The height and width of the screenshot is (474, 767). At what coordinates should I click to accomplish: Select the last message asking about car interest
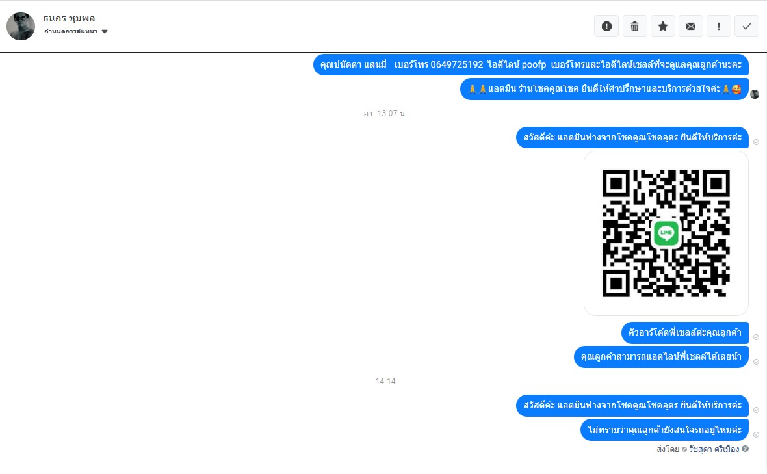(x=664, y=430)
